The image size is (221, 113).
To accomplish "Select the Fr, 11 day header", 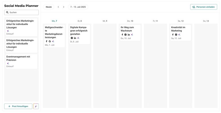I will tap(155, 21).
